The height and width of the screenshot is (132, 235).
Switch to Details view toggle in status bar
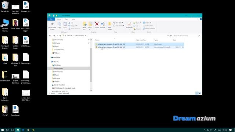(x=197, y=93)
